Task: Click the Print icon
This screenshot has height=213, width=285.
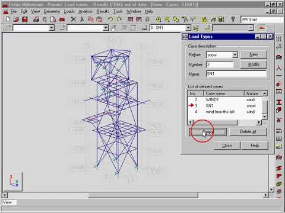Action: click(x=36, y=19)
